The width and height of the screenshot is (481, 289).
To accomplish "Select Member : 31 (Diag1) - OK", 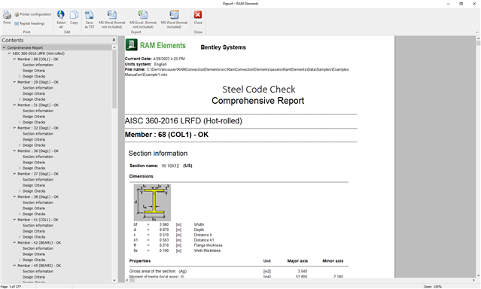I will pyautogui.click(x=38, y=105).
